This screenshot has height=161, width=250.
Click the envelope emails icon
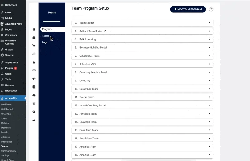34,71
